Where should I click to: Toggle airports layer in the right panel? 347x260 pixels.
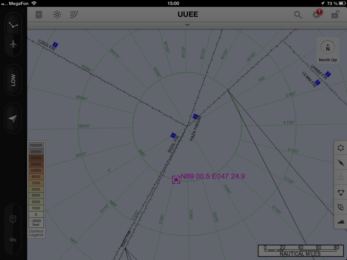[x=341, y=148]
